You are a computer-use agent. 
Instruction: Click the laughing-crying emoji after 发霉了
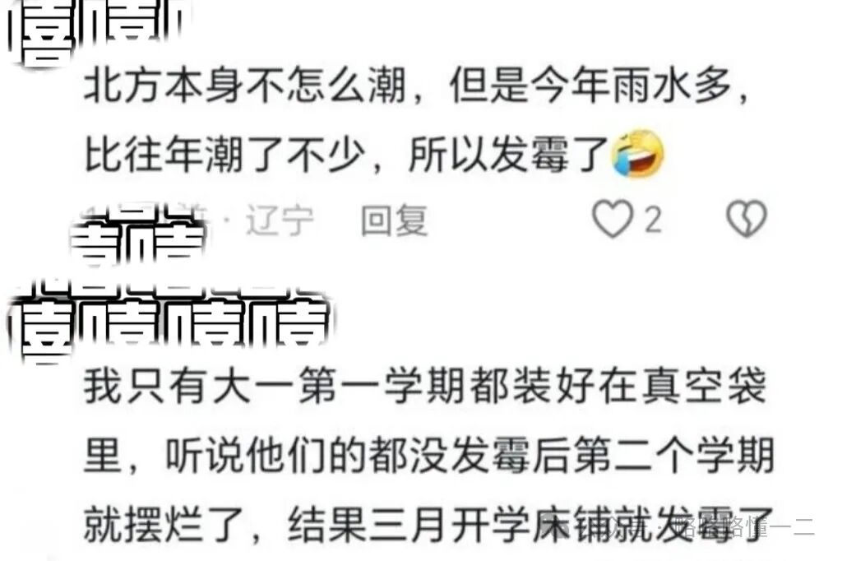[x=637, y=153]
